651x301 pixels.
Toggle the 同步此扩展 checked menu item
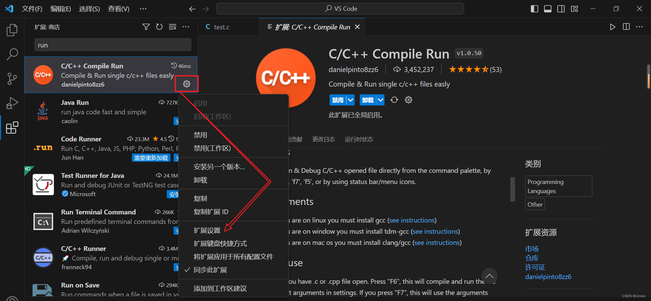233,270
